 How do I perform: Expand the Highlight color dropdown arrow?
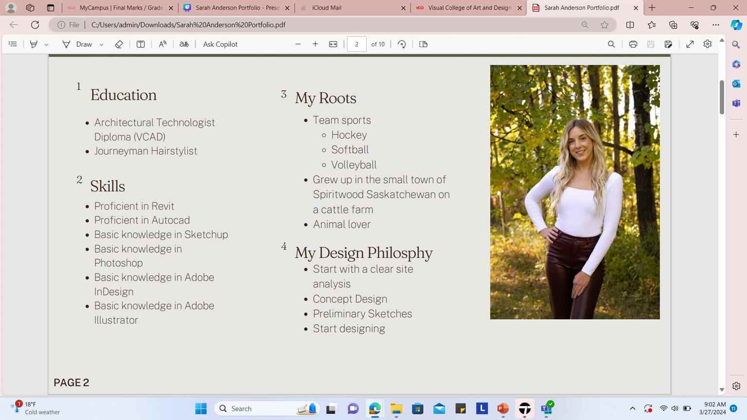[46, 44]
